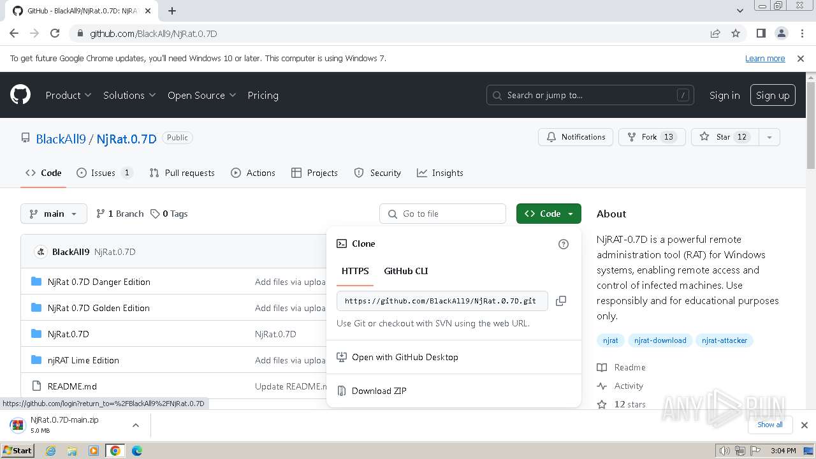Viewport: 816px width, 459px height.
Task: Toggle the browser side panel icon
Action: click(x=761, y=33)
